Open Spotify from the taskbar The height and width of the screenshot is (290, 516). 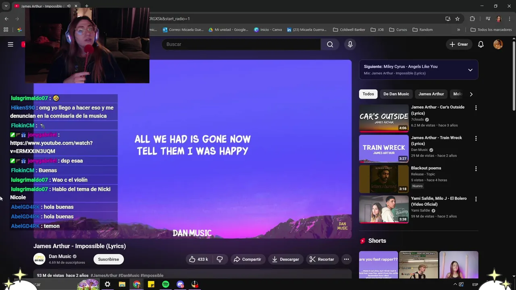click(166, 284)
